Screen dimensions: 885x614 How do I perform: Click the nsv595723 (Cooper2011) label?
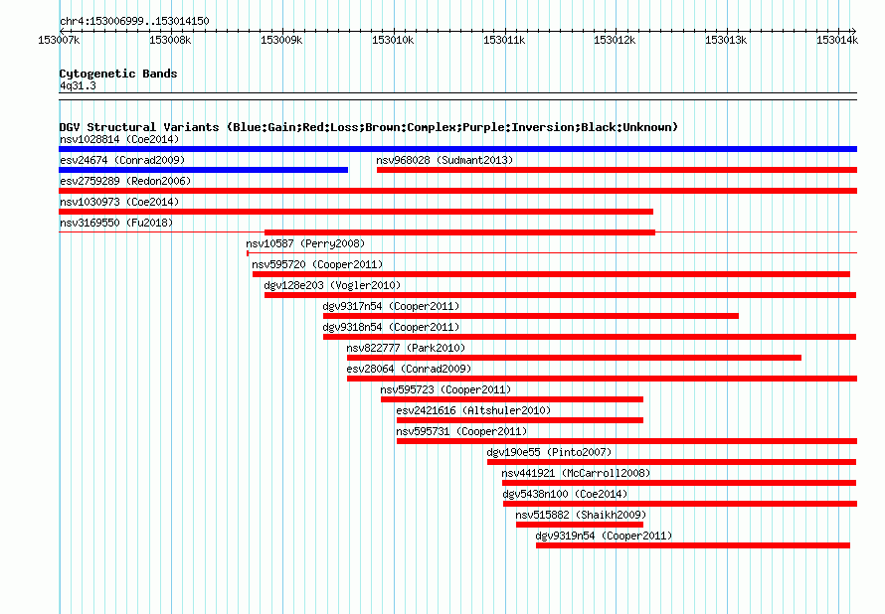point(445,389)
